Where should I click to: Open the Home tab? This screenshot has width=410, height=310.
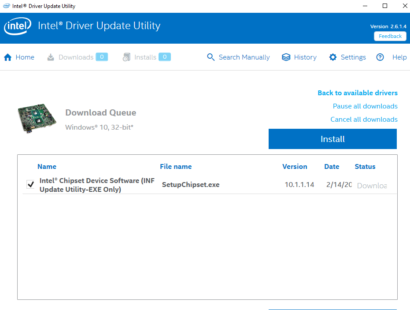(x=19, y=57)
